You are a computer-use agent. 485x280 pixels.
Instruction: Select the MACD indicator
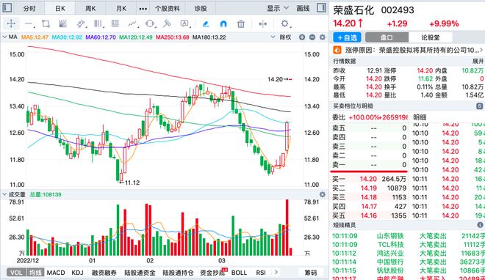coord(56,273)
